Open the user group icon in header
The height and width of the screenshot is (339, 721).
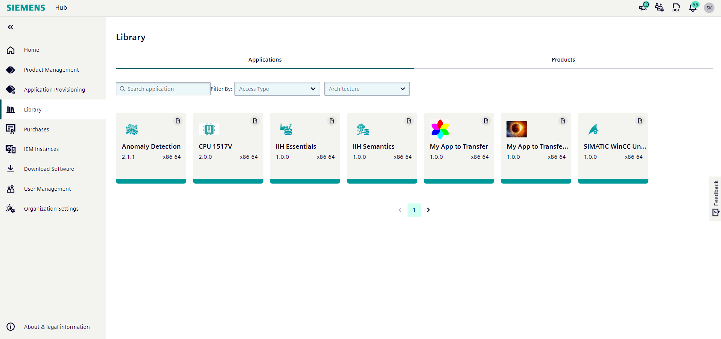pos(659,8)
